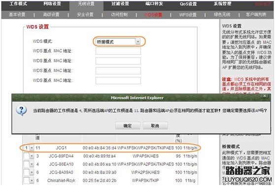Click the second WDS 基点 MAC 地址 field
This screenshot has height=186, width=275.
tap(118, 61)
